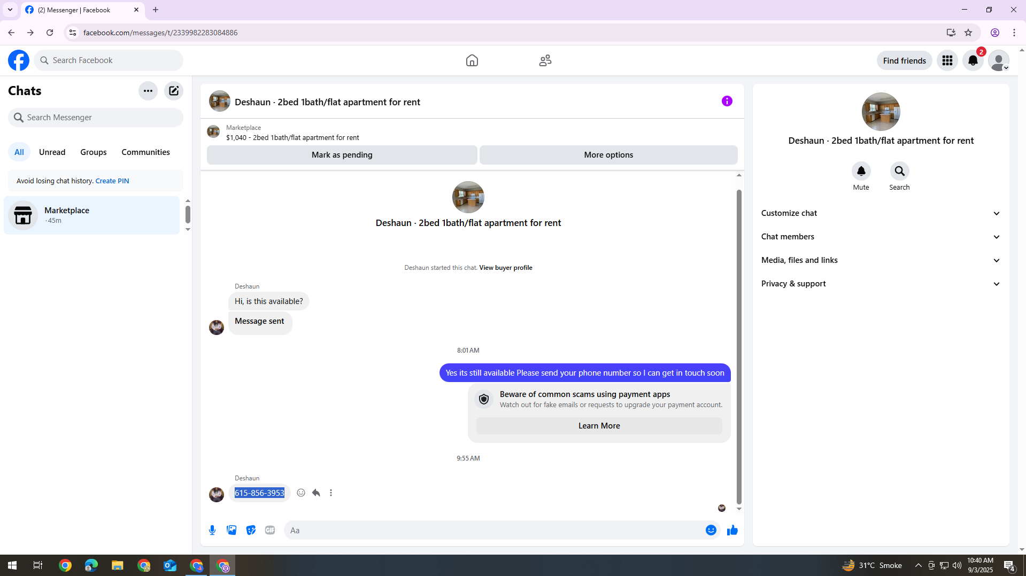
Task: Reload the browser page
Action: [50, 33]
